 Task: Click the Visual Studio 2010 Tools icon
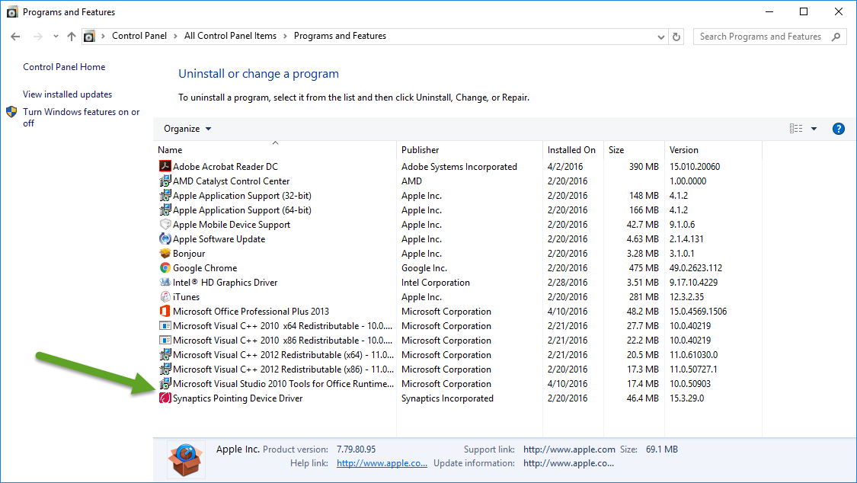point(165,383)
